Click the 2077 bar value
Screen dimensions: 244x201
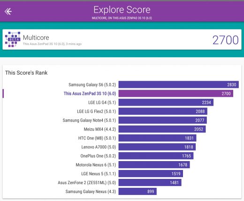200,120
